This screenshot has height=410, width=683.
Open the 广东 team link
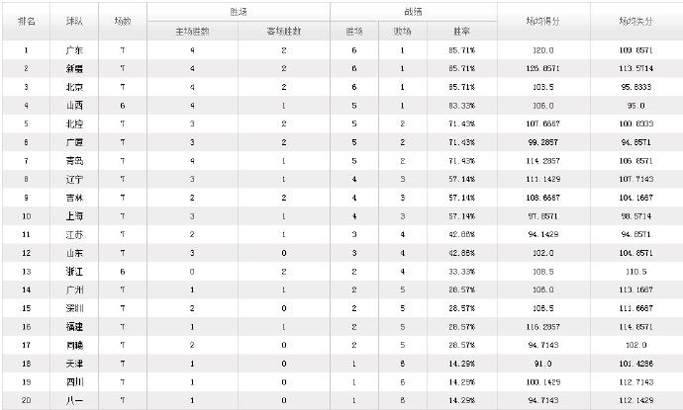click(x=74, y=50)
